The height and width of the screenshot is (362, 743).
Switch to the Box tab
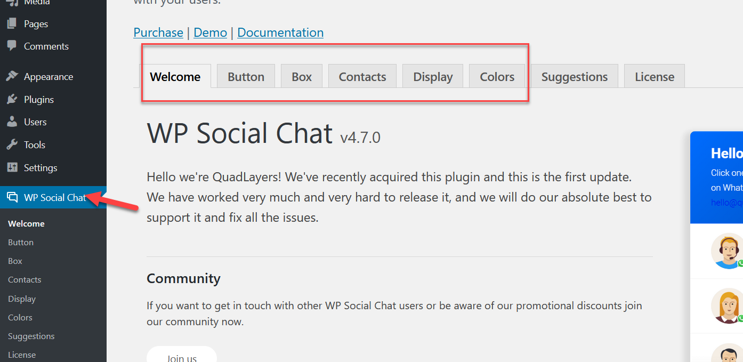click(302, 76)
